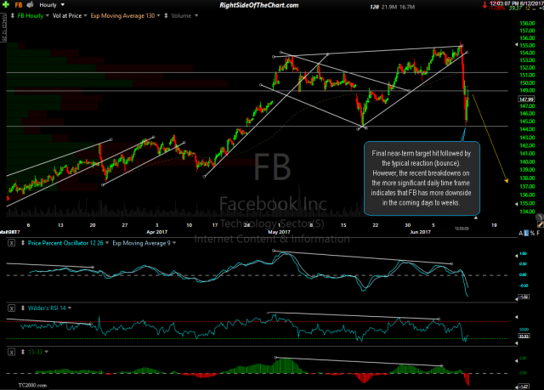Select the % percent scale toggle

[532, 234]
